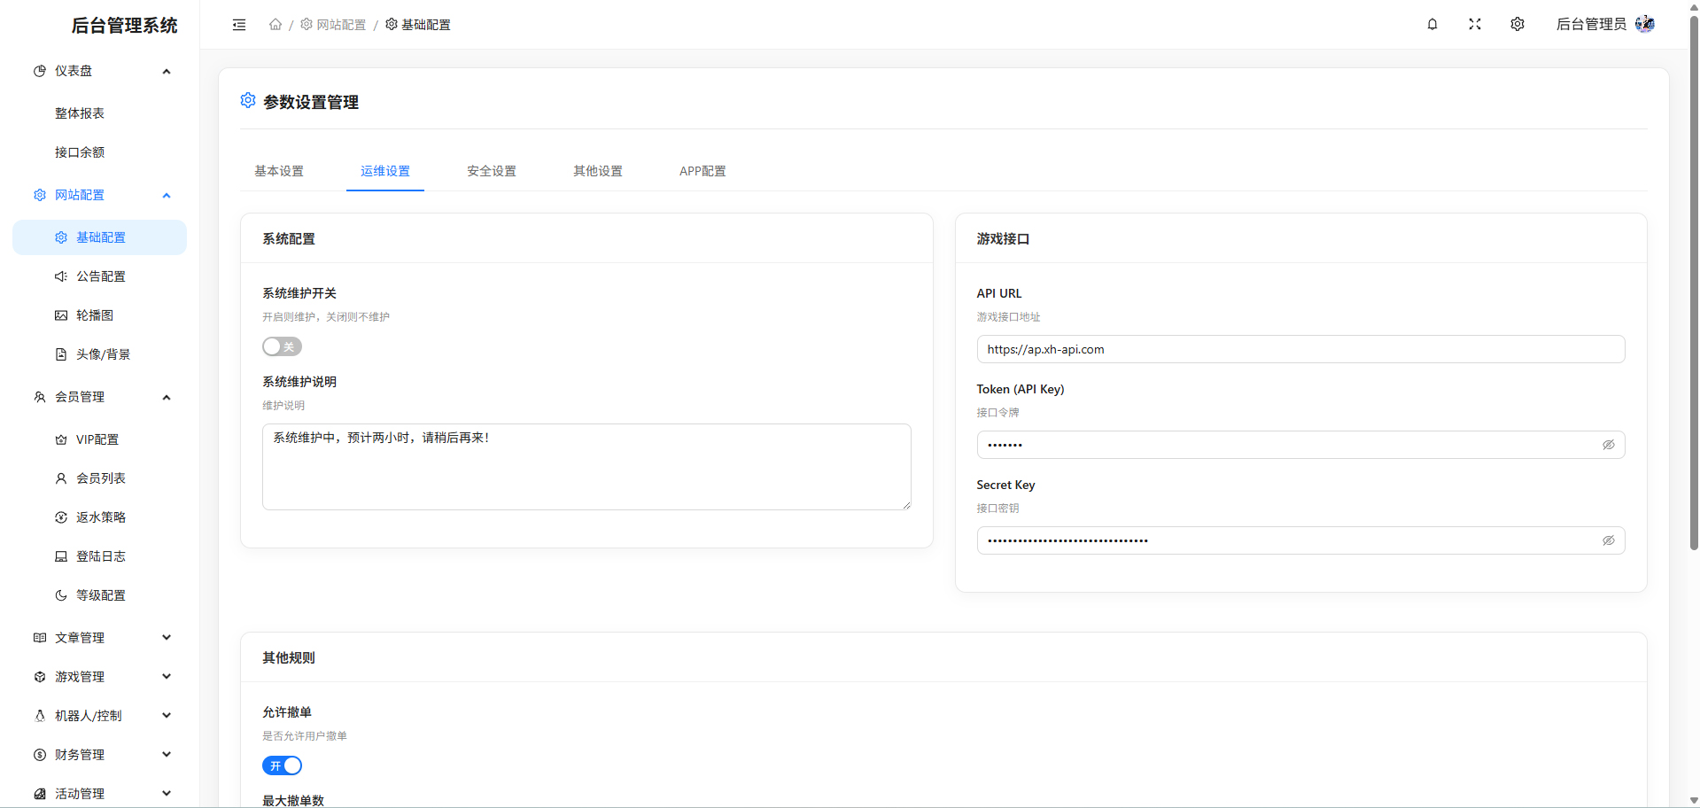
Task: Open the admin avatar menu
Action: pyautogui.click(x=1645, y=25)
